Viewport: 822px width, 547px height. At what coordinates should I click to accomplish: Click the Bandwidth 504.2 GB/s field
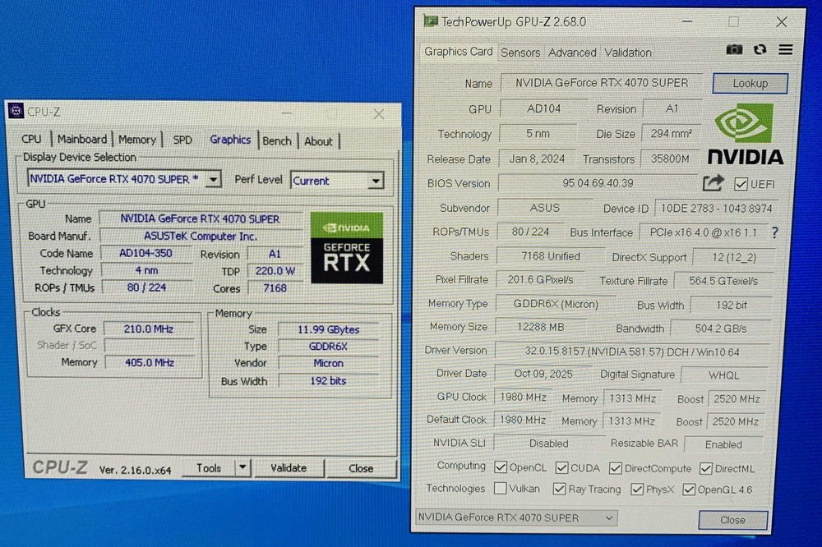[721, 329]
